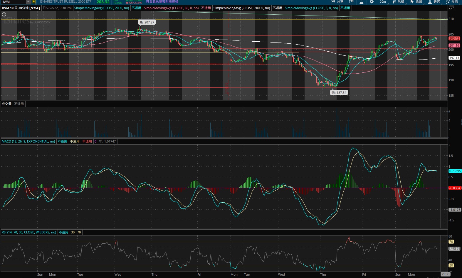This screenshot has width=462, height=278.
Task: Open the 研究 studies menu
Action: [x=434, y=2]
